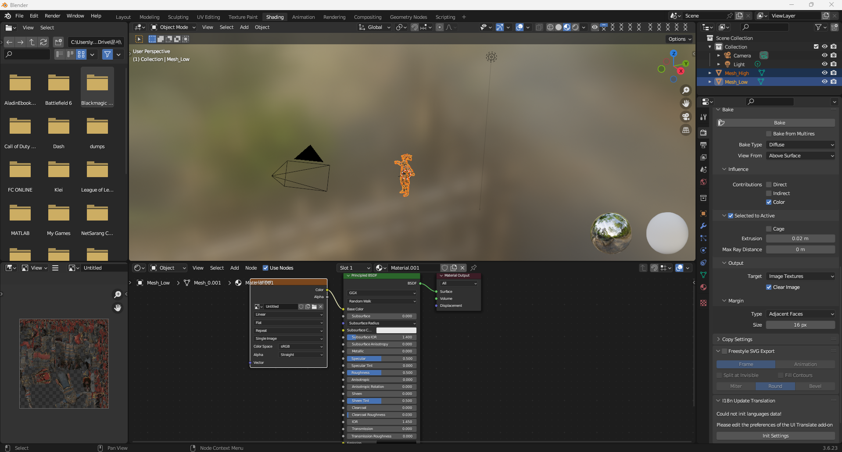Screen dimensions: 842x452
Task: Click the pan hand gizmo in 3D viewport
Action: click(x=685, y=103)
